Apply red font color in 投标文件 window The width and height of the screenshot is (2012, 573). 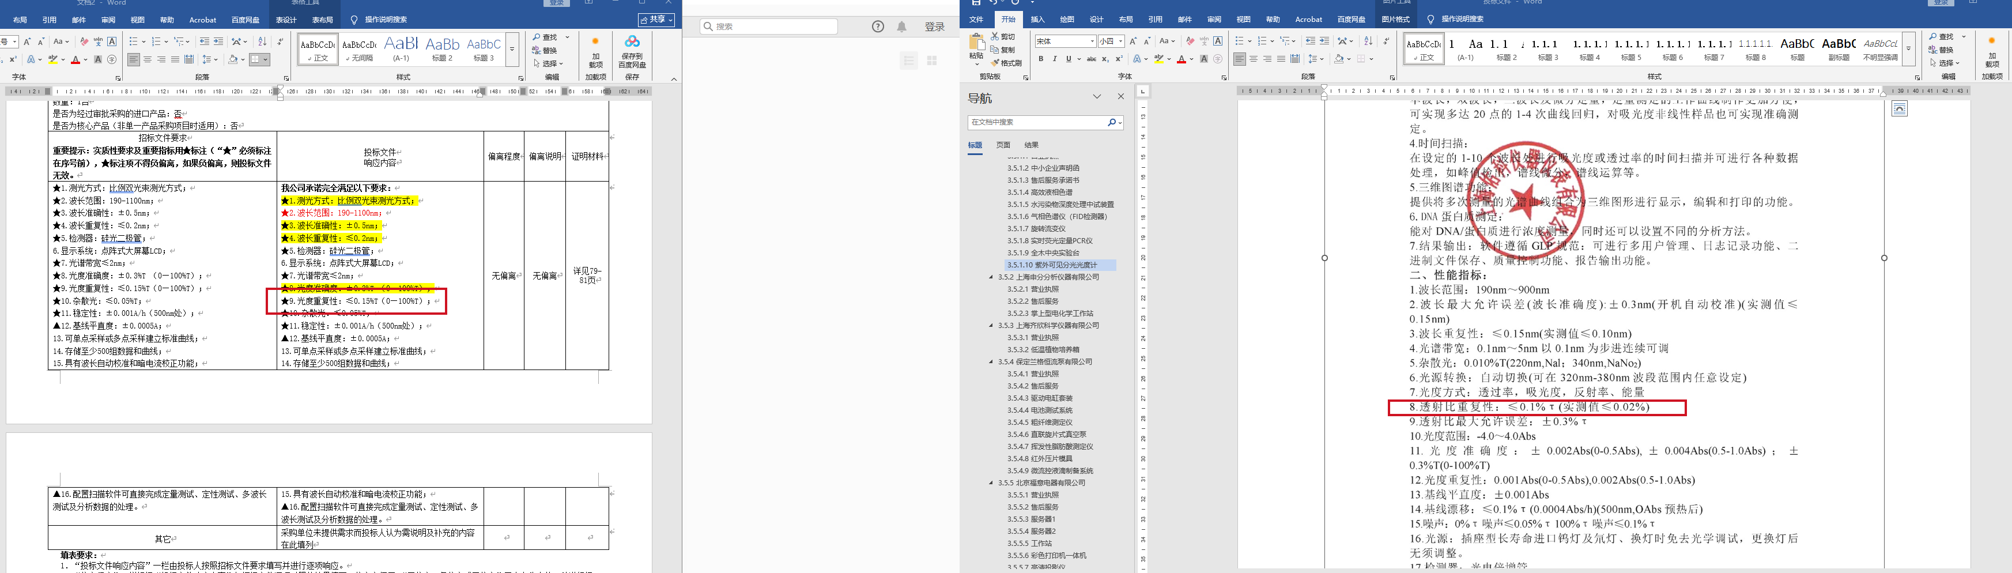[x=1181, y=59]
